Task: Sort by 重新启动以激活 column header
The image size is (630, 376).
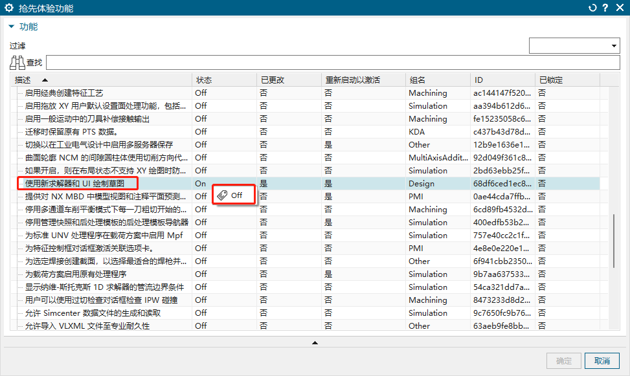Action: (x=363, y=80)
